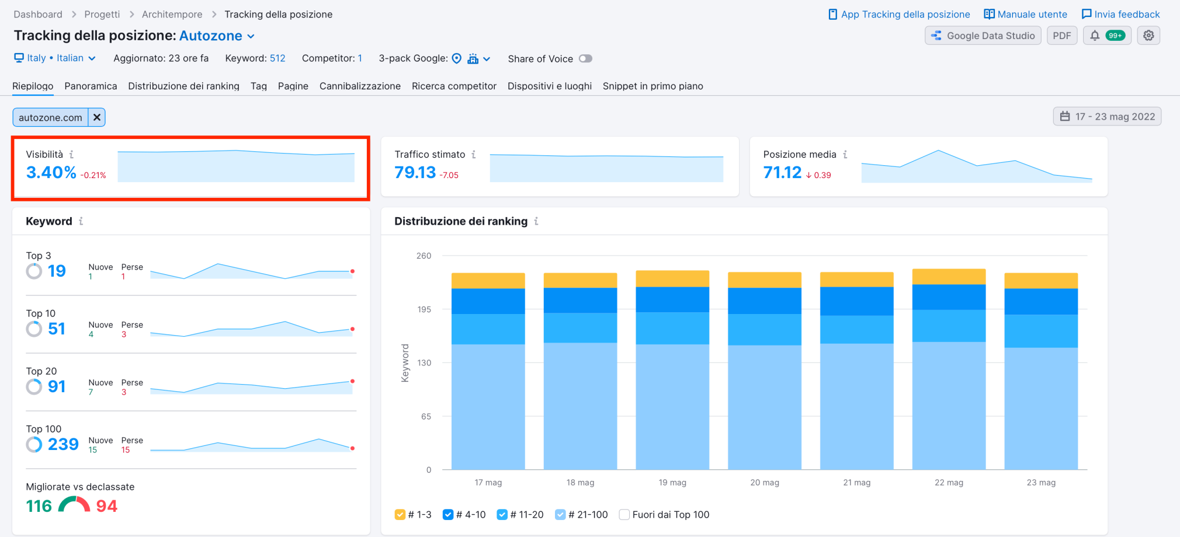This screenshot has width=1180, height=537.
Task: Click the 3-pack Google building icon
Action: click(473, 58)
